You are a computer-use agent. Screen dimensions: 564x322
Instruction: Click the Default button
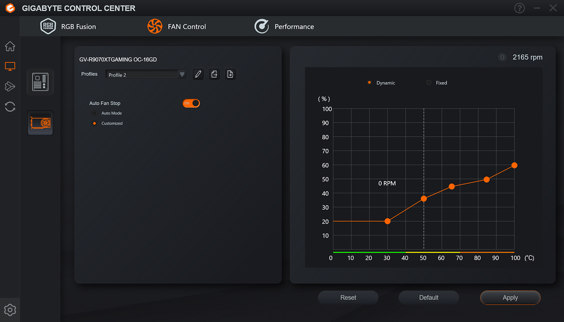point(429,298)
